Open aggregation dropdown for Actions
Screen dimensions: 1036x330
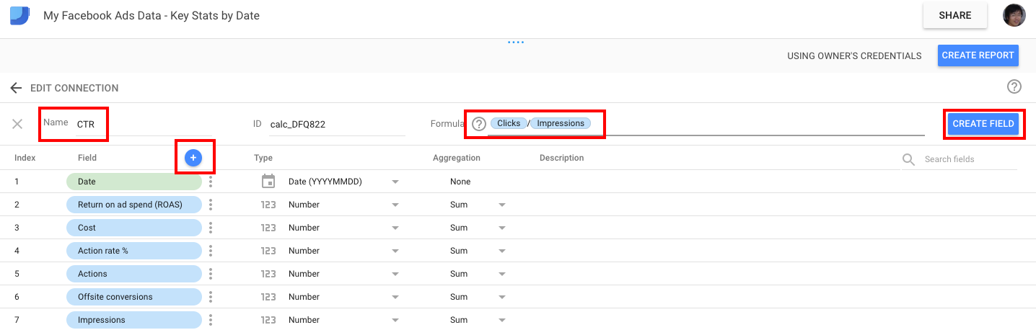click(502, 274)
